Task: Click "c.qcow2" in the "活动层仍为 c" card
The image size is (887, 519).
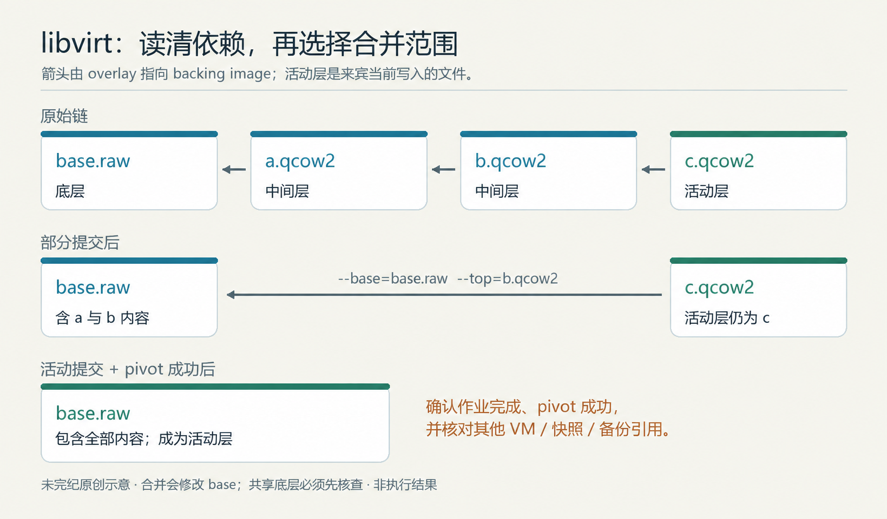Action: click(719, 288)
